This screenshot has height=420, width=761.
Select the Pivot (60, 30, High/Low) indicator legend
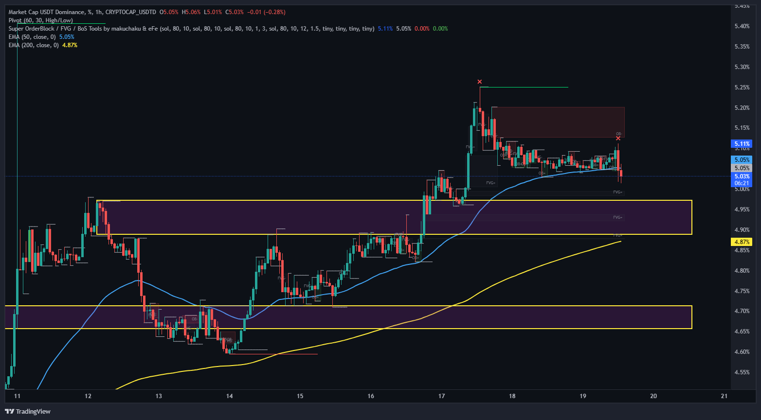pos(41,20)
